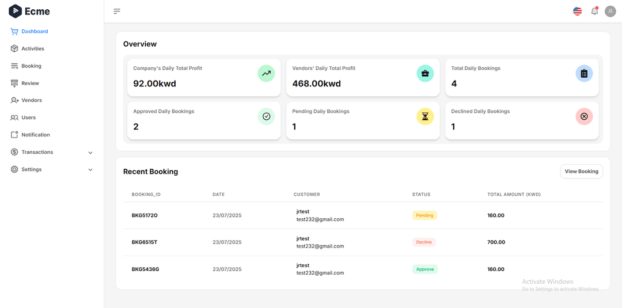Screen dimensions: 622x308
Task: Expand the Settings menu chevron
Action: pyautogui.click(x=90, y=170)
